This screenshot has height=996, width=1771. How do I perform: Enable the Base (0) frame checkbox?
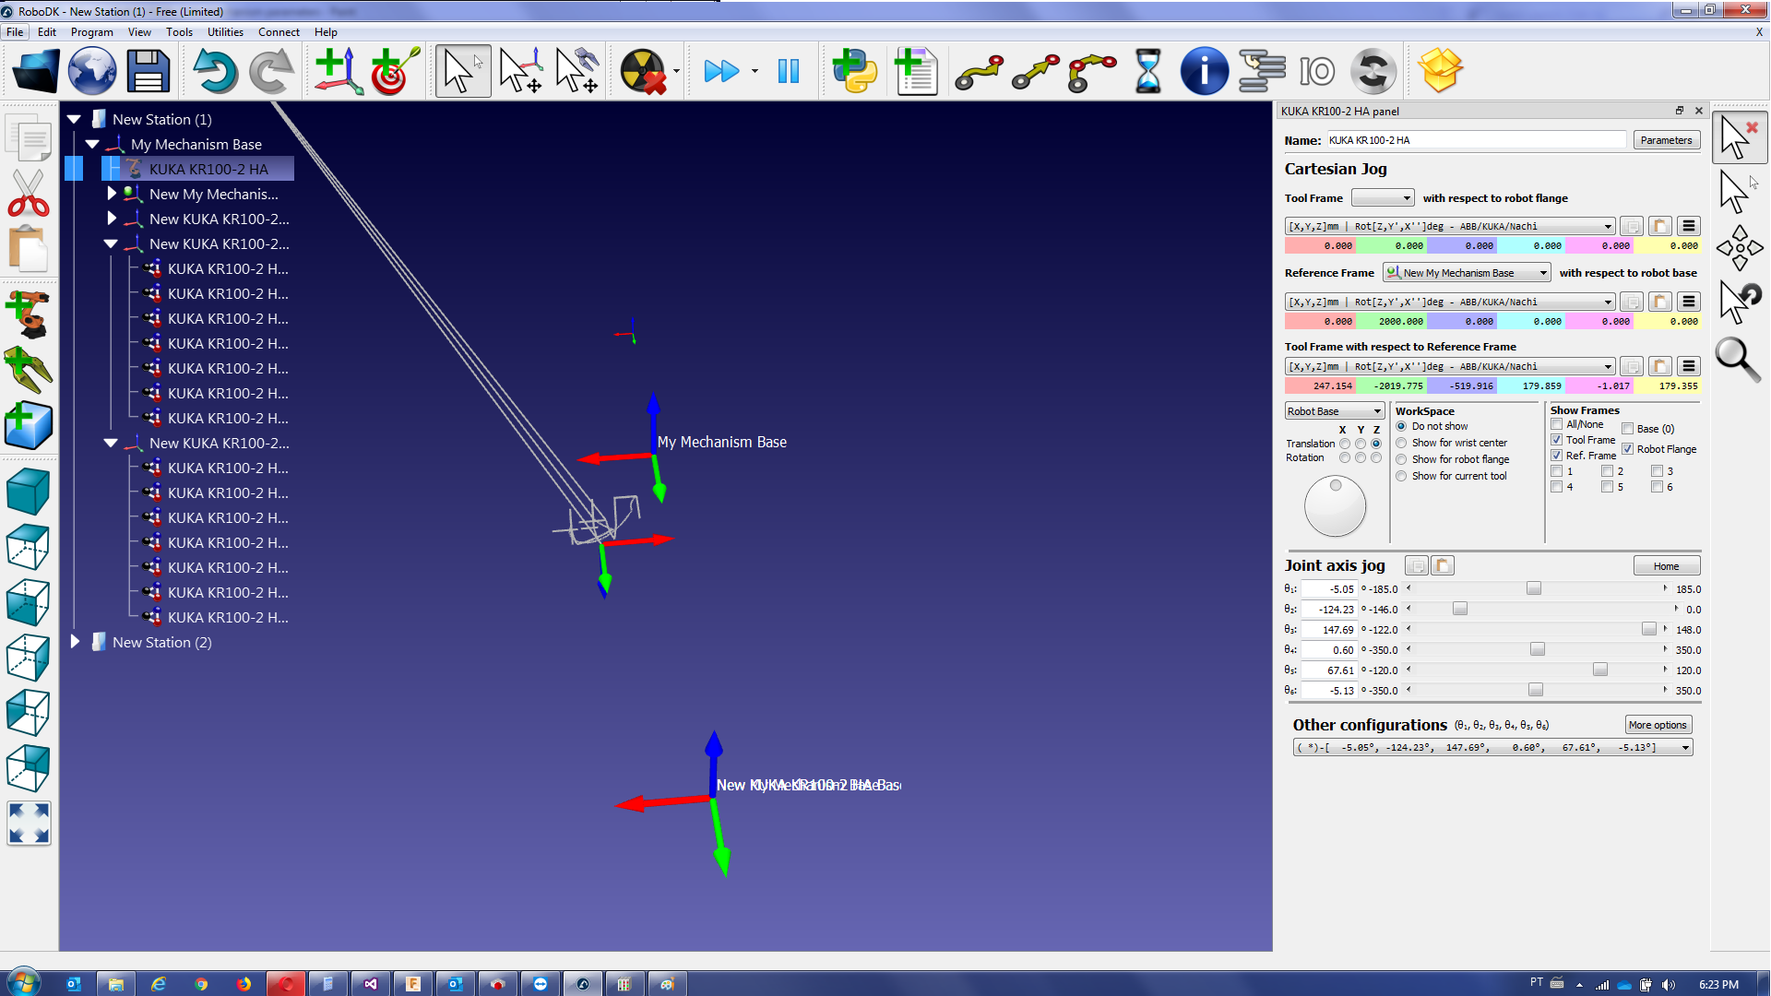click(1628, 429)
